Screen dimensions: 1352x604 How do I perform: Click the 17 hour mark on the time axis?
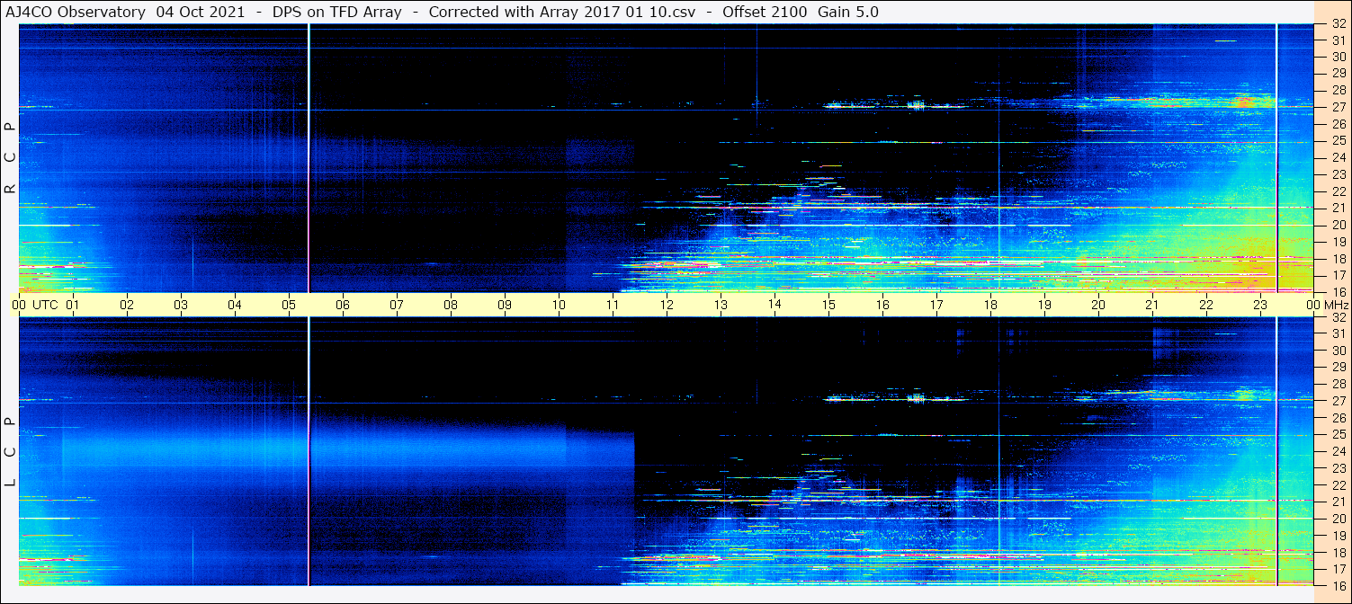tap(936, 305)
